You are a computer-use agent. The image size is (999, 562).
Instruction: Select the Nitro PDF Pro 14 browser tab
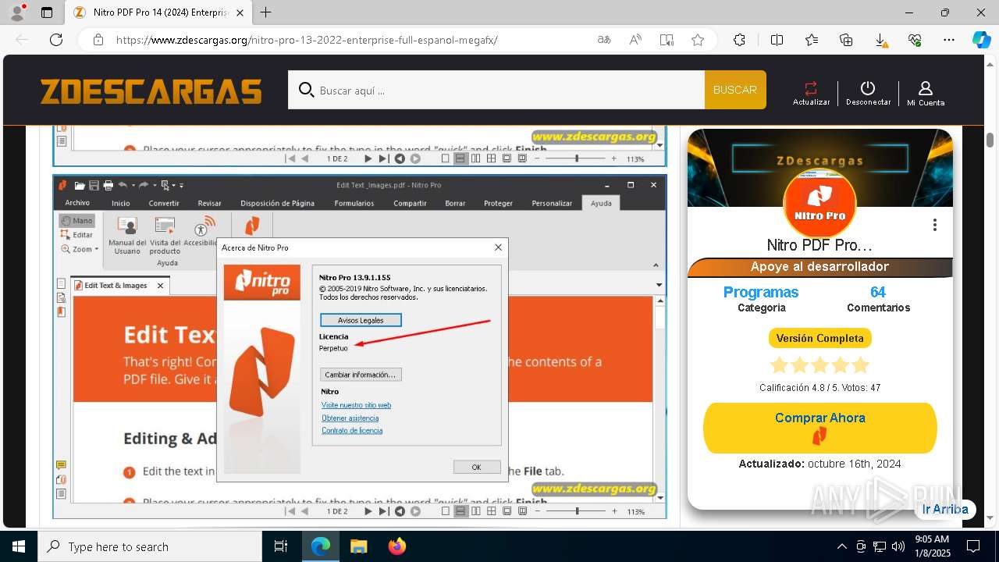[158, 13]
